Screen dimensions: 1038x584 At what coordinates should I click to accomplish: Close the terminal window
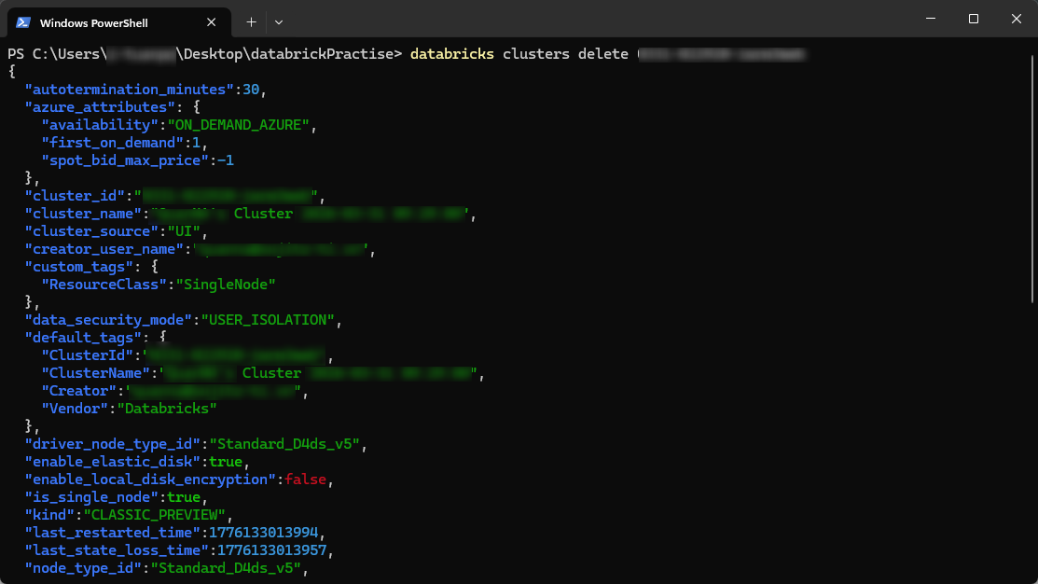[x=1016, y=20]
